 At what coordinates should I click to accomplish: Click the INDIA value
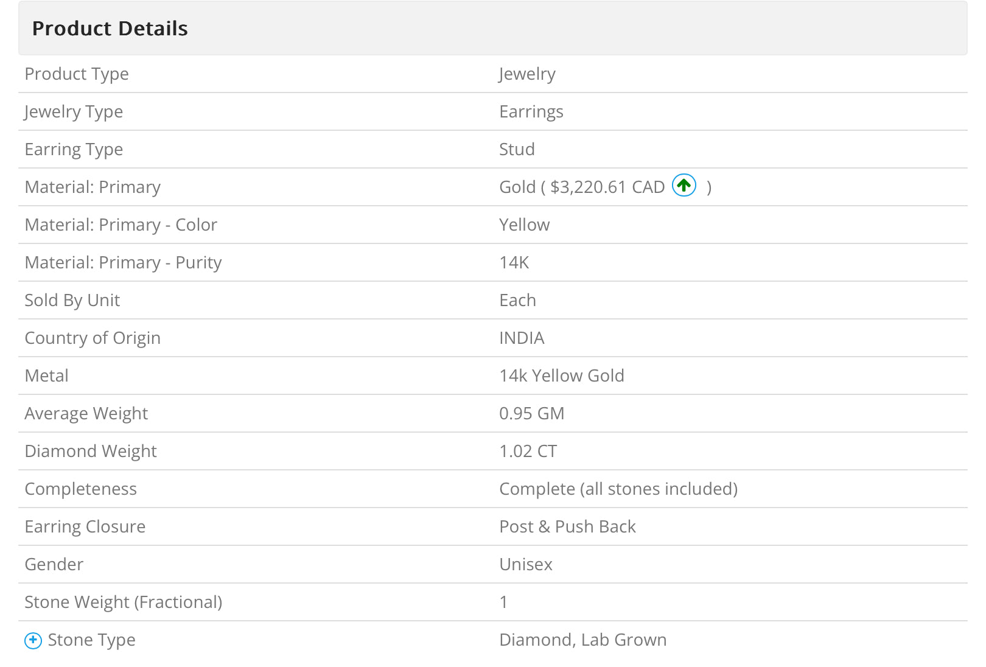click(x=522, y=338)
